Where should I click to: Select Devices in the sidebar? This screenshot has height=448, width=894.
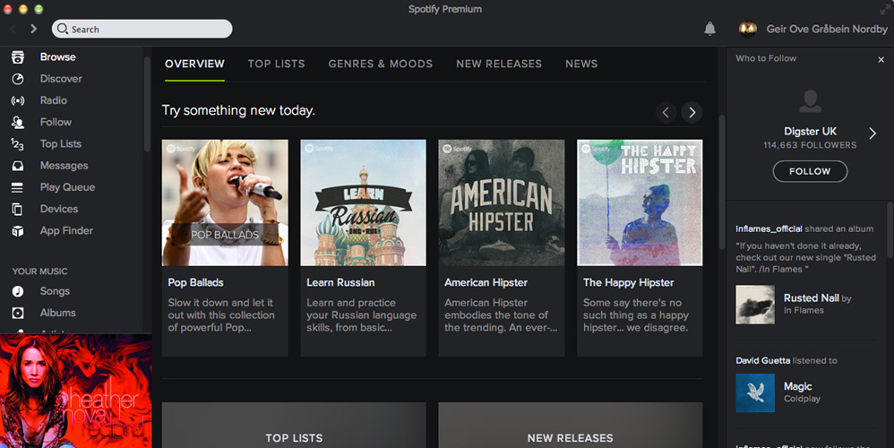59,209
